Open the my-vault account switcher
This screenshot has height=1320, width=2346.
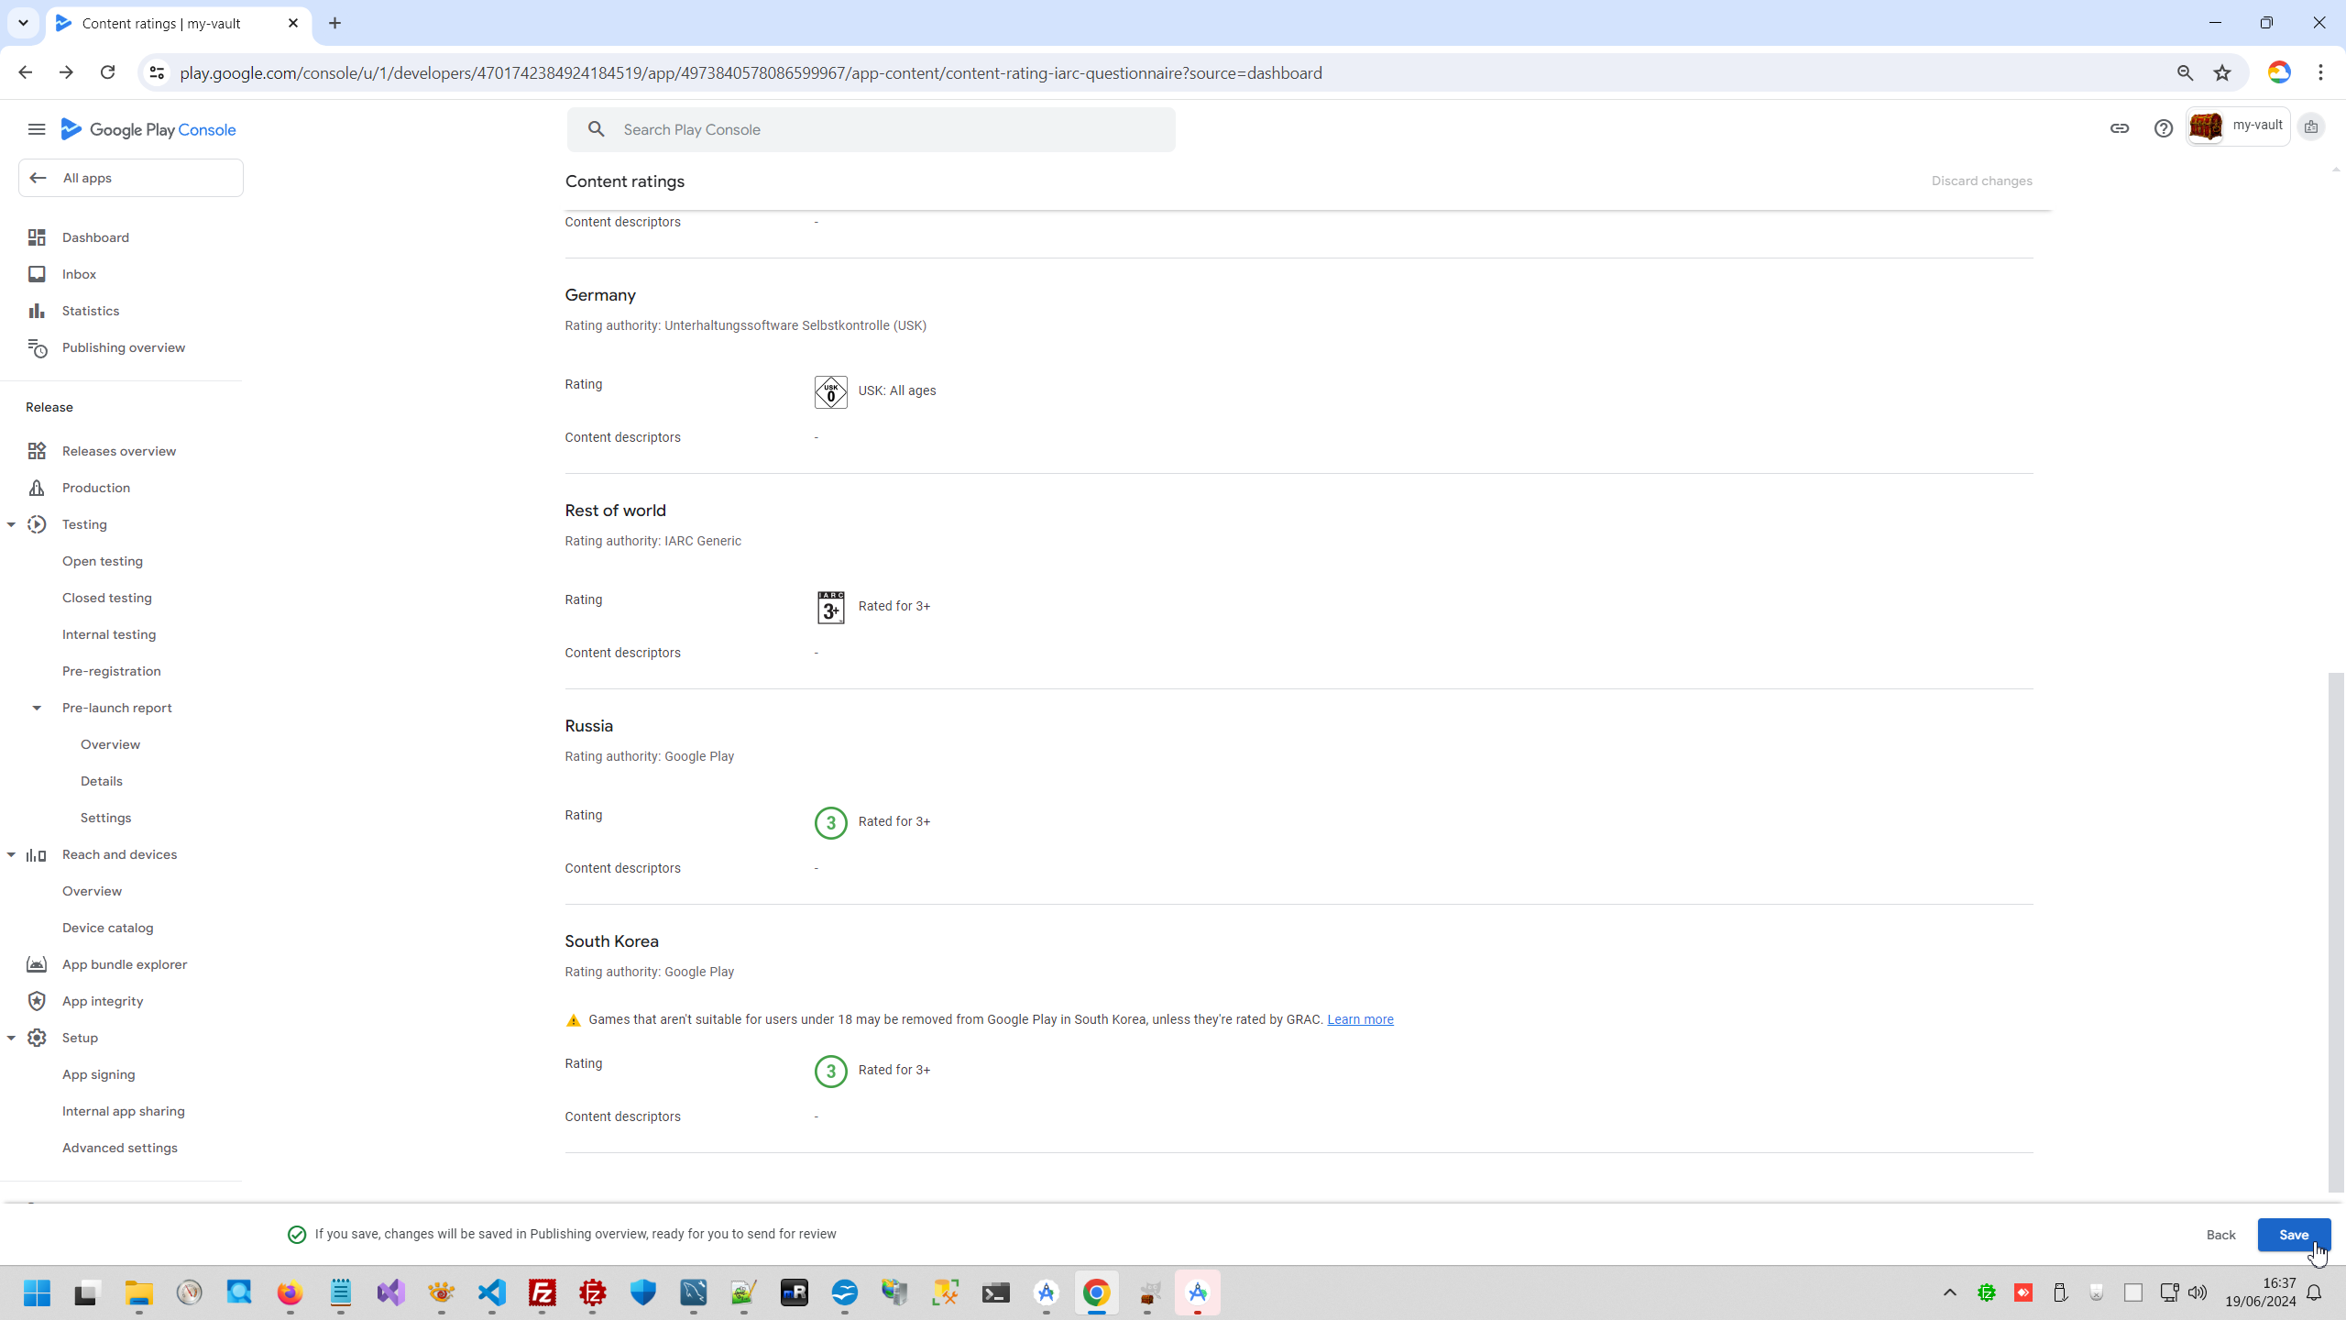coord(2237,126)
